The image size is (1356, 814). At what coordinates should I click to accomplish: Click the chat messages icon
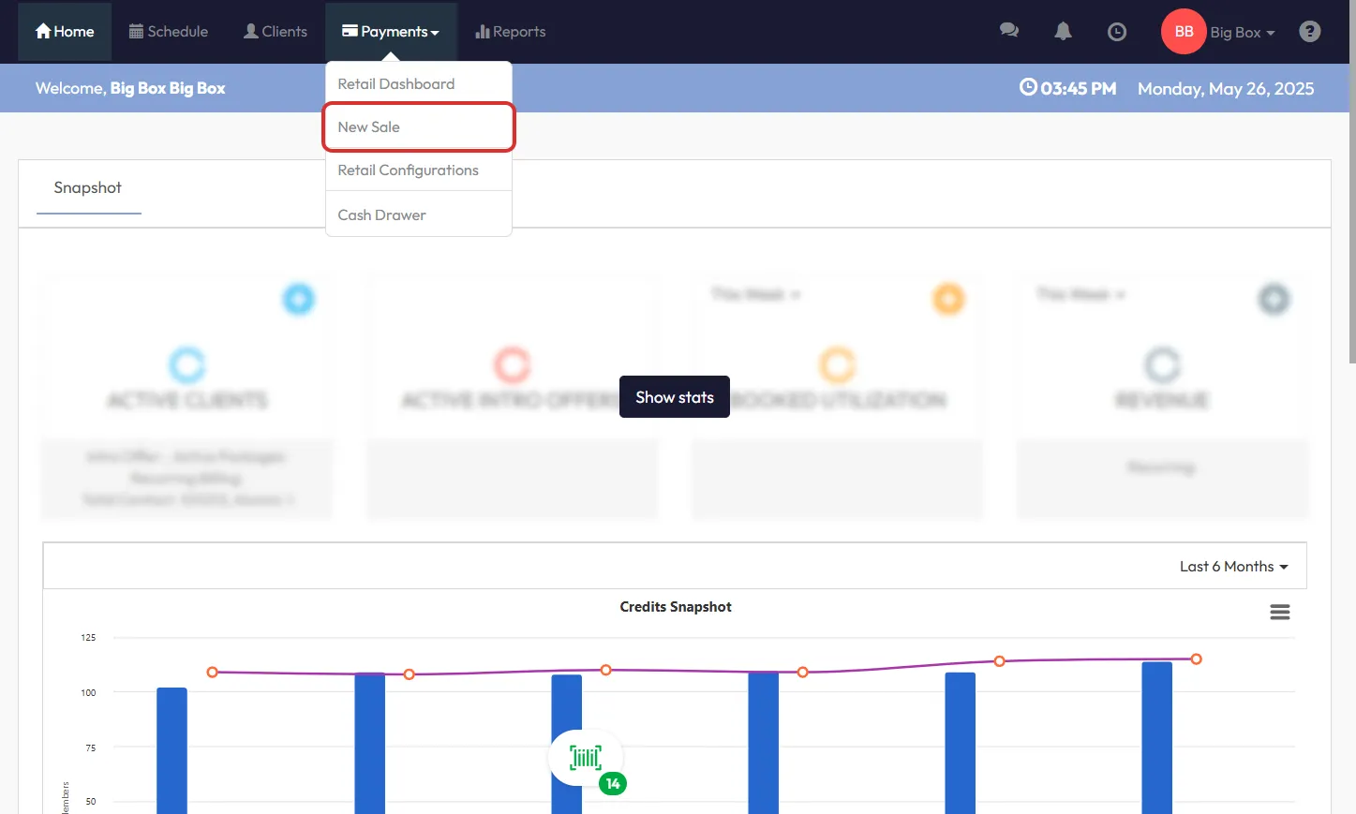1008,31
